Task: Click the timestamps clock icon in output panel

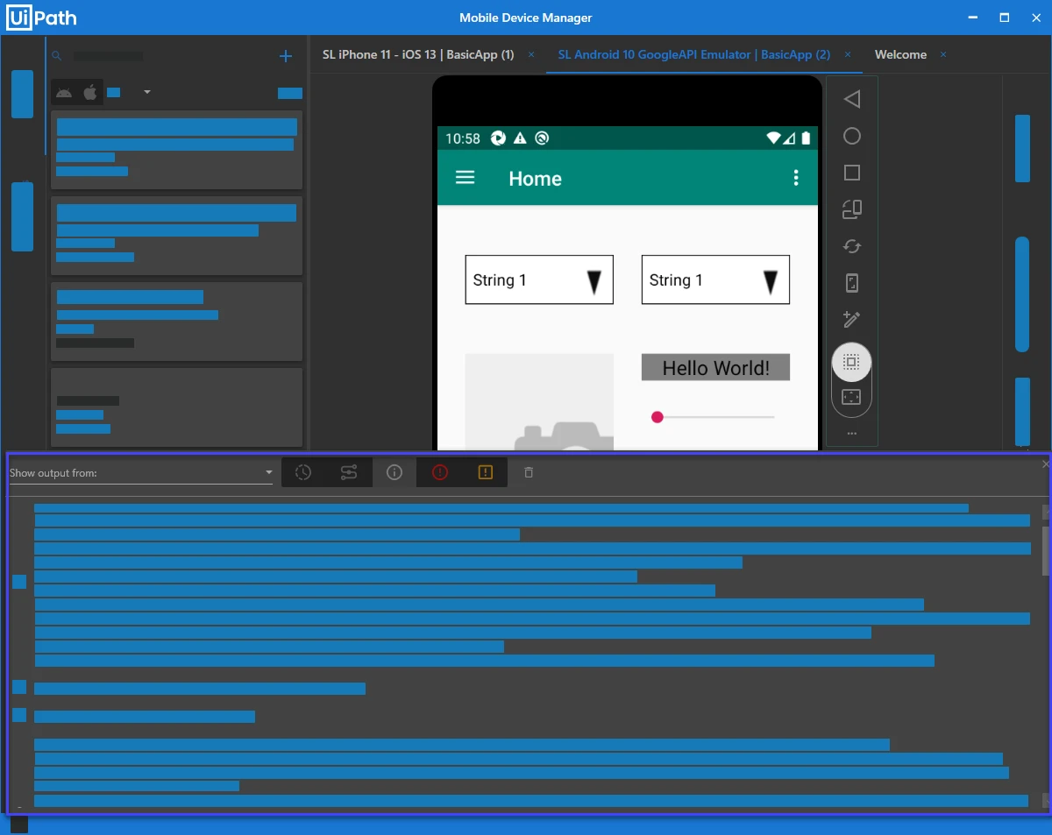Action: pos(302,472)
